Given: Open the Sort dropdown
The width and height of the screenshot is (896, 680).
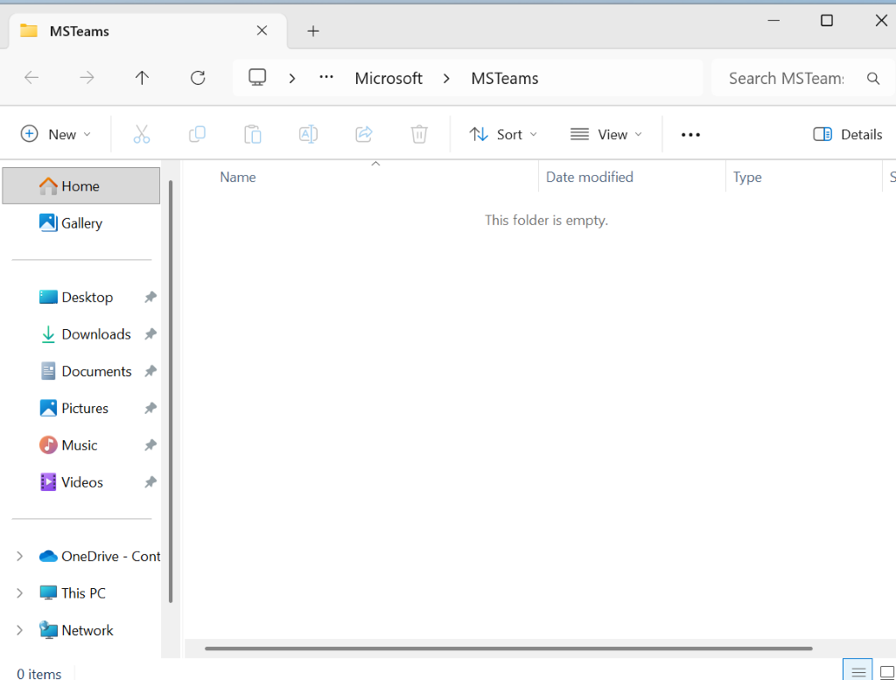Looking at the screenshot, I should pos(503,134).
